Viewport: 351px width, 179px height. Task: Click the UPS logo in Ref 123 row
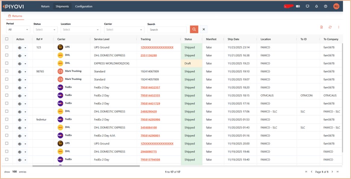point(60,47)
